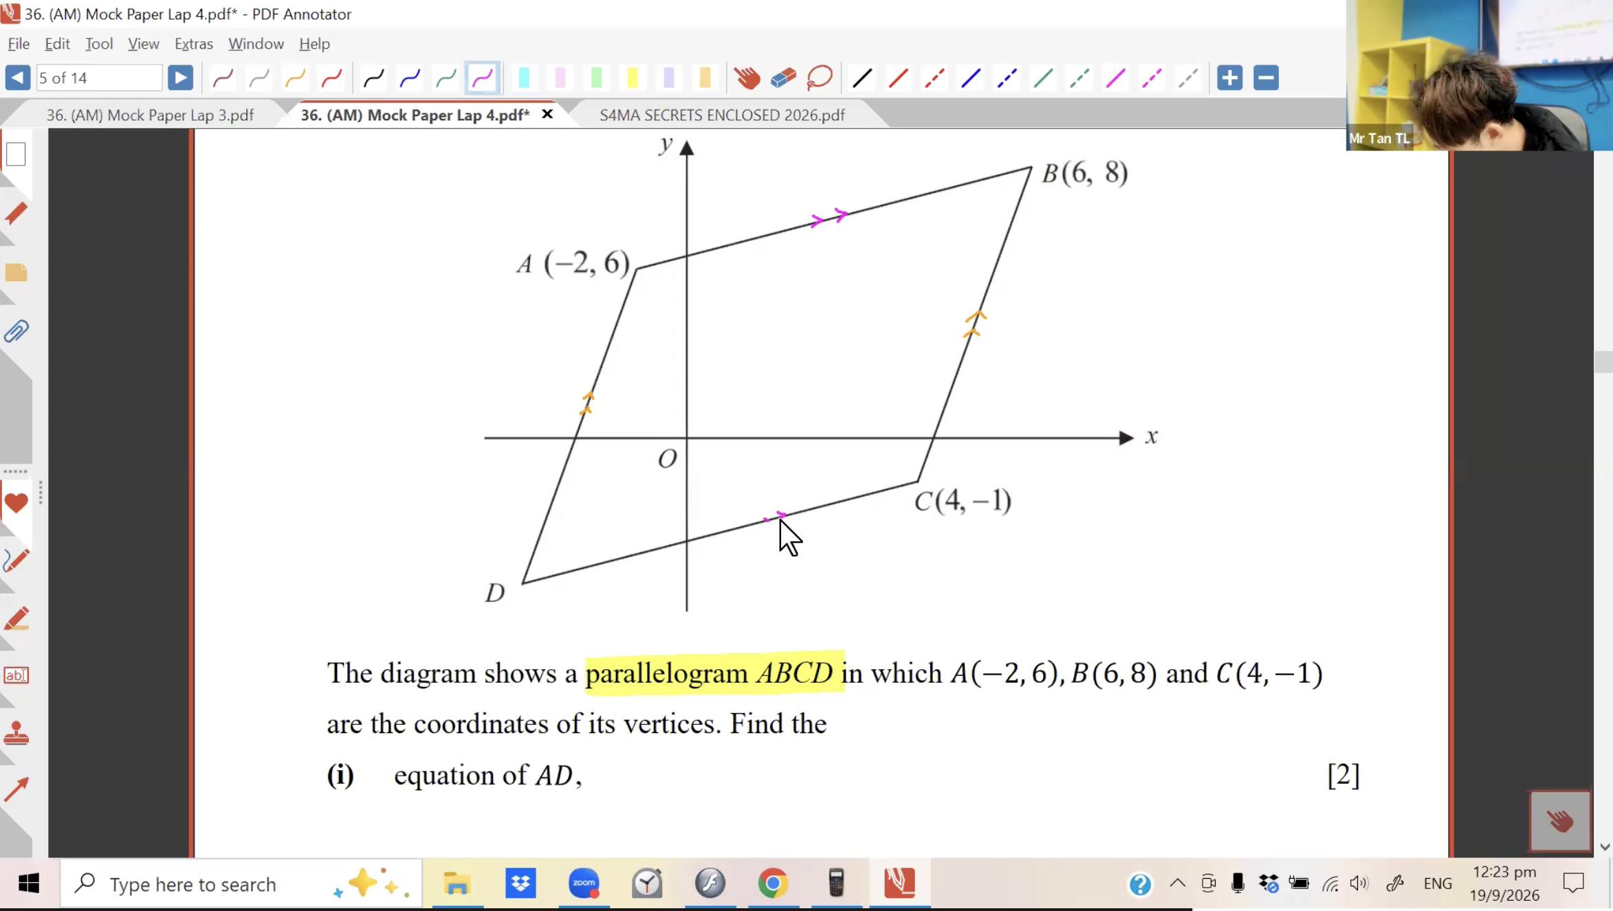Select the blue pen preset
The image size is (1613, 911).
point(410,78)
